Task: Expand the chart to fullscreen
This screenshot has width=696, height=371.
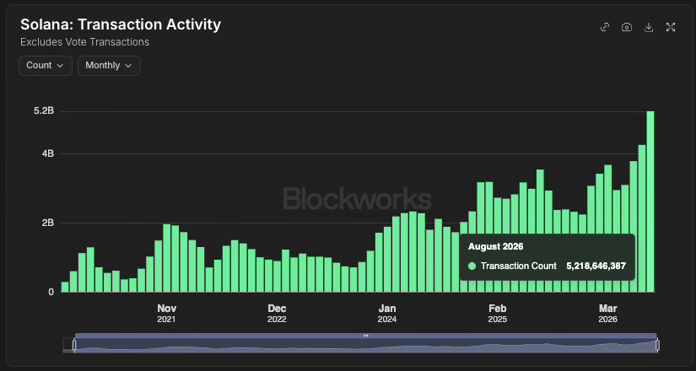Action: [671, 28]
